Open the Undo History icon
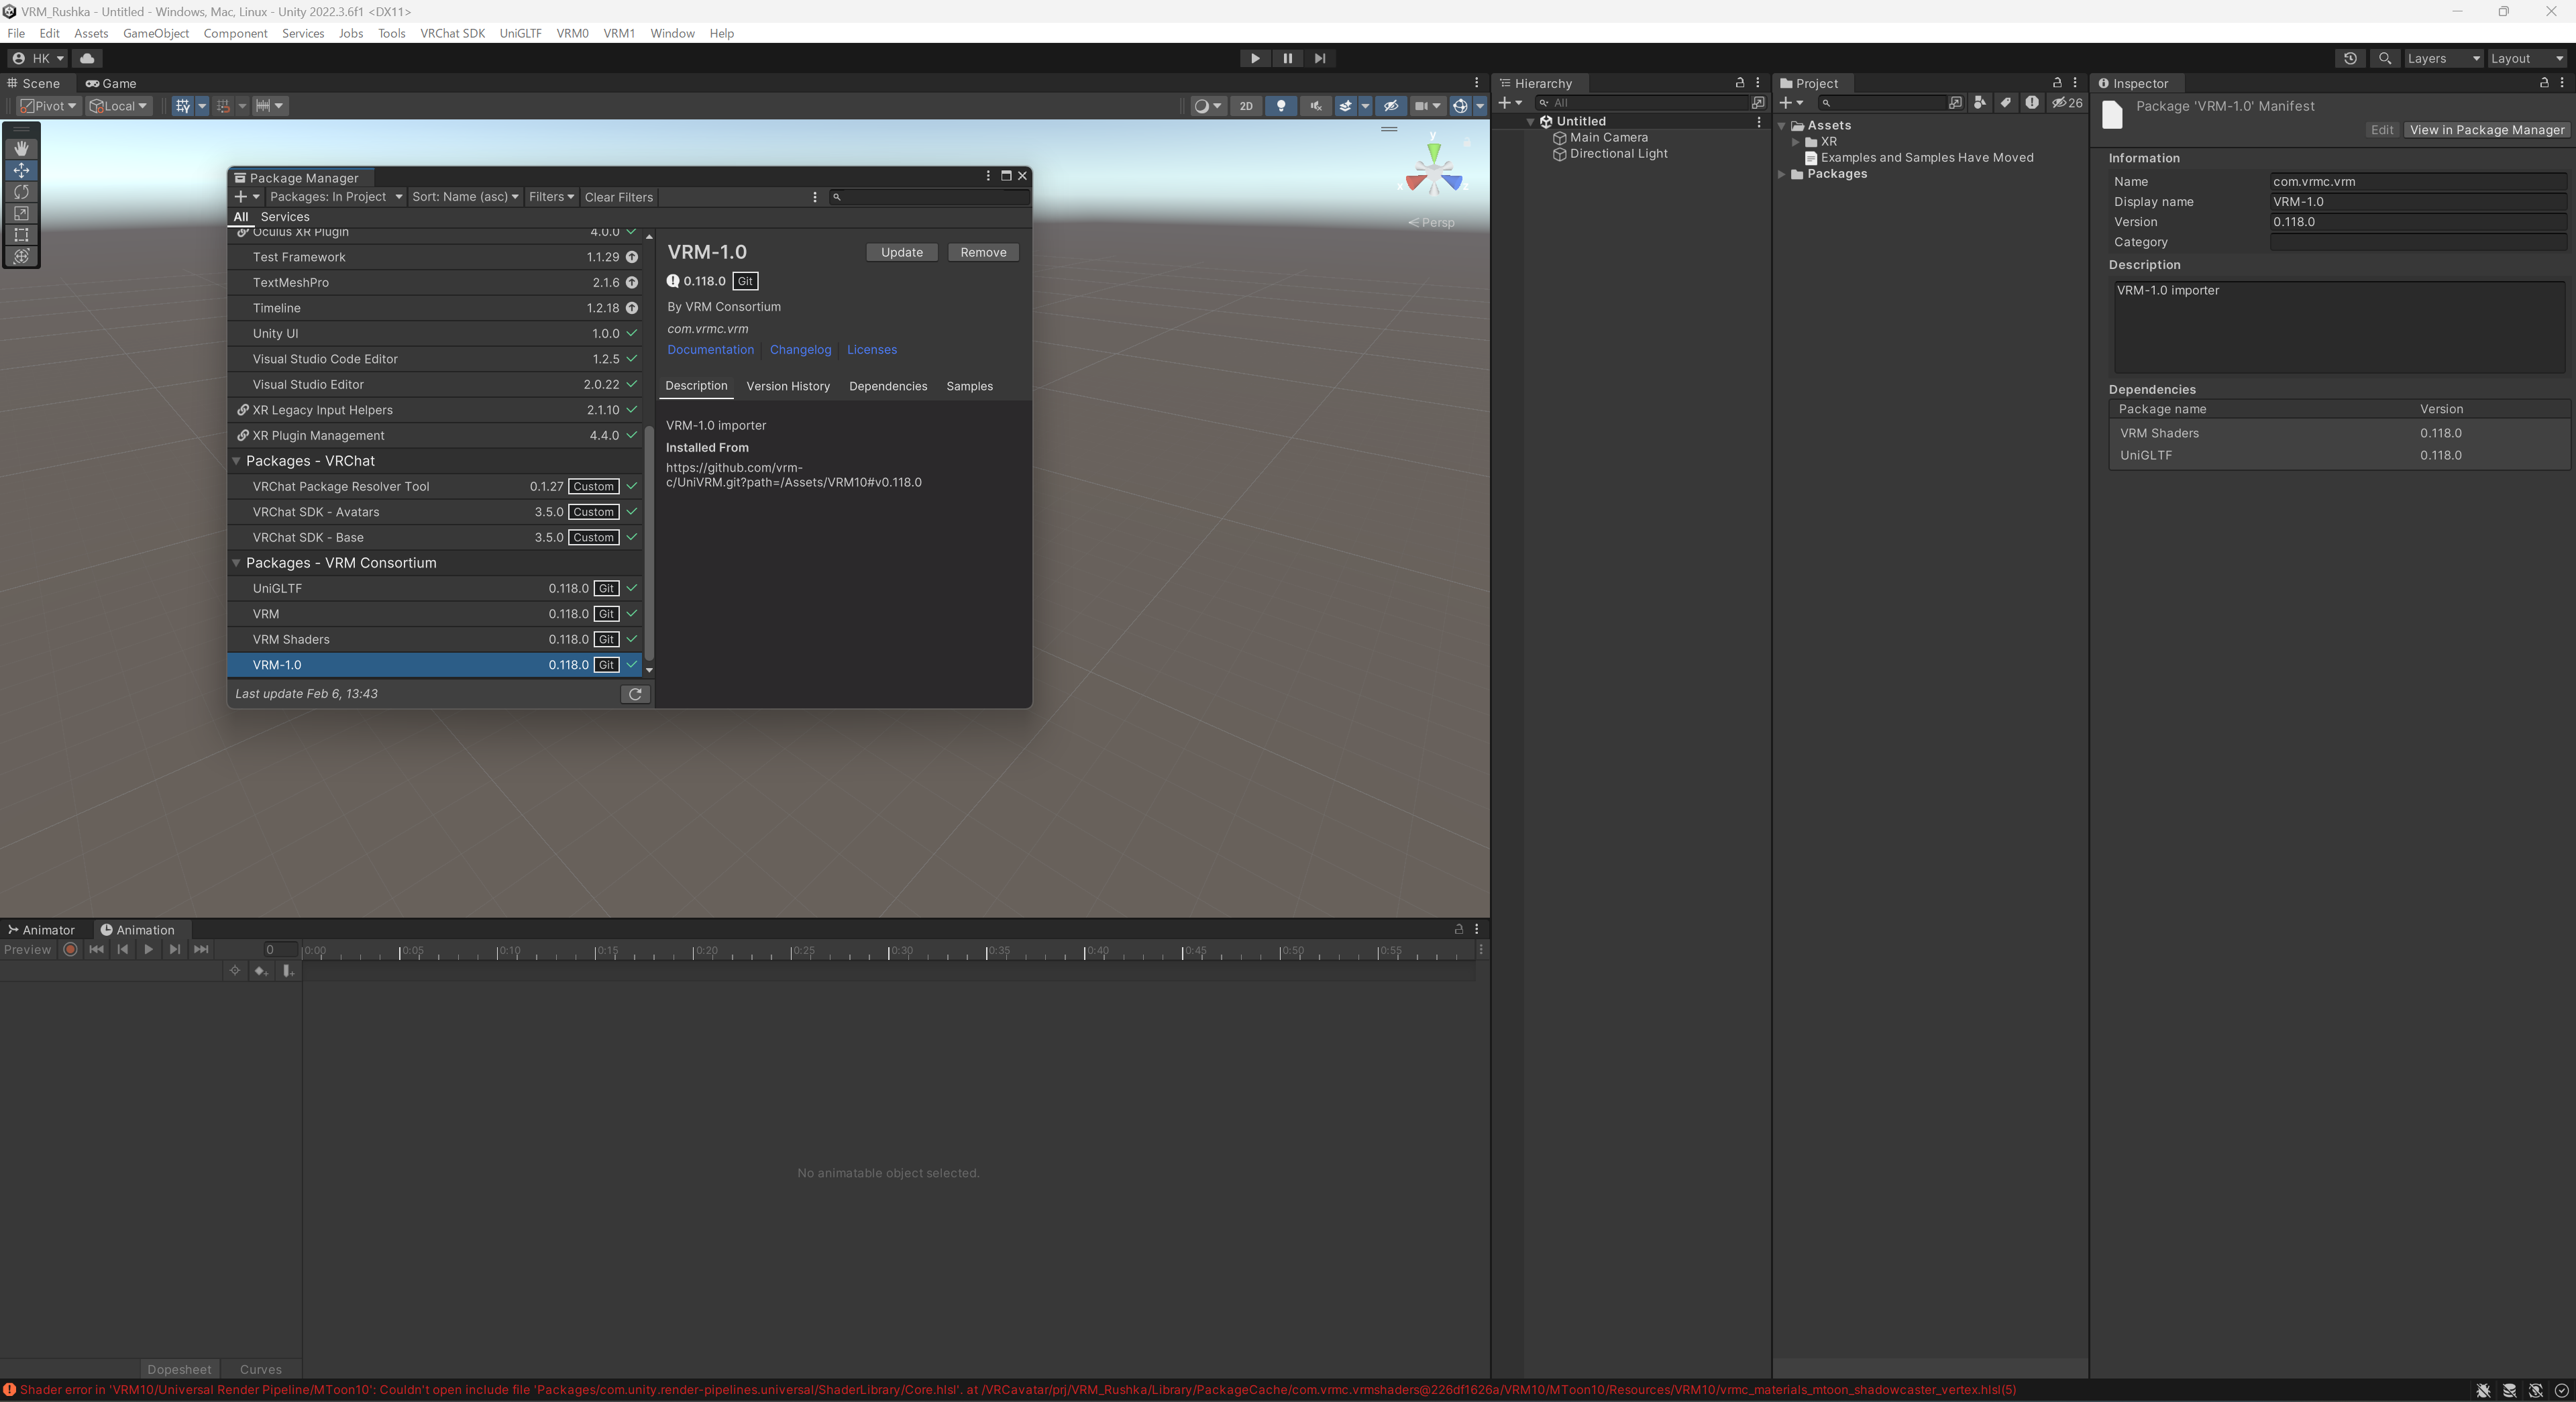This screenshot has width=2576, height=1402. pos(2350,58)
